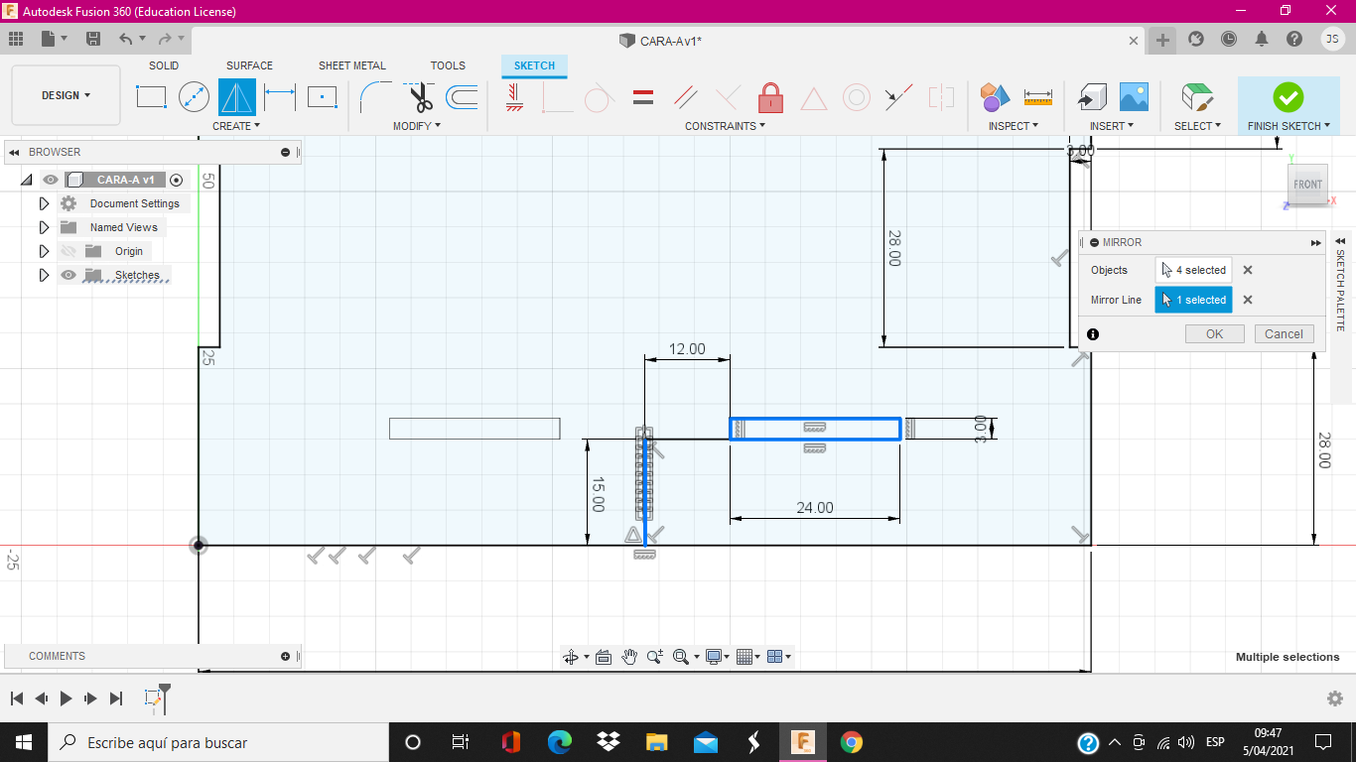Click the Insert Canvas image icon

[1134, 97]
